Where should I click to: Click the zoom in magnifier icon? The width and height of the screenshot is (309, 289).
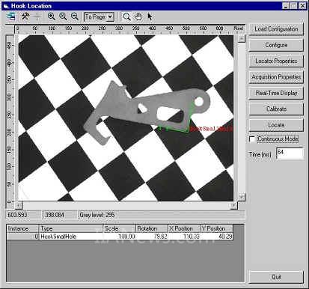[52, 16]
